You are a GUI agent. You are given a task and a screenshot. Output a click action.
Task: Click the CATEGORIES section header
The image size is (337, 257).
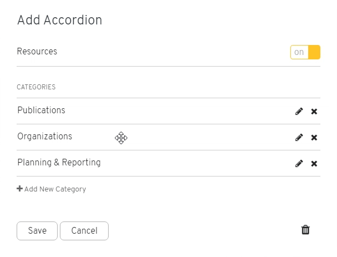(x=36, y=87)
